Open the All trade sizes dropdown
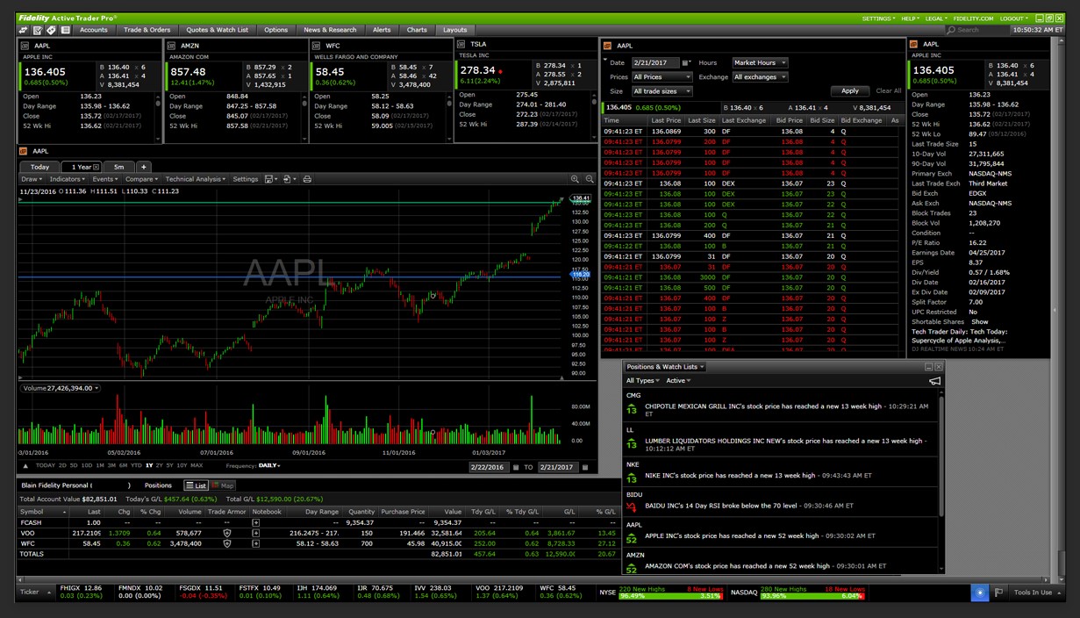 coord(661,91)
